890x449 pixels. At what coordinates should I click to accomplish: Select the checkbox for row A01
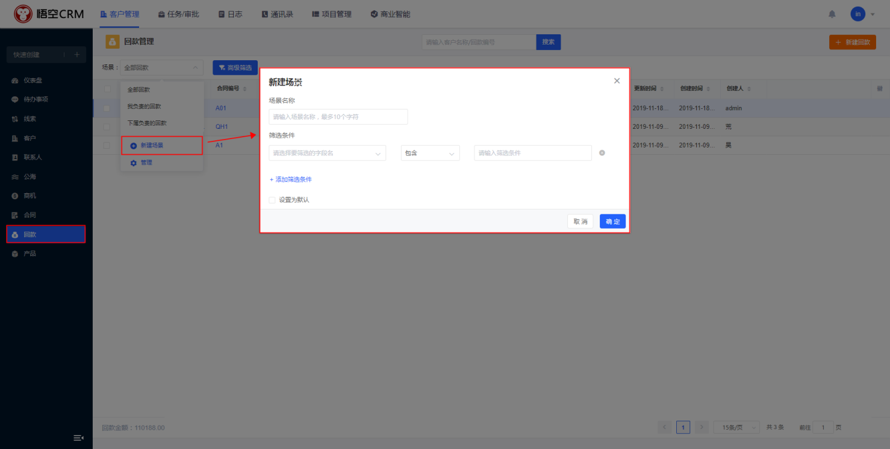coord(107,108)
